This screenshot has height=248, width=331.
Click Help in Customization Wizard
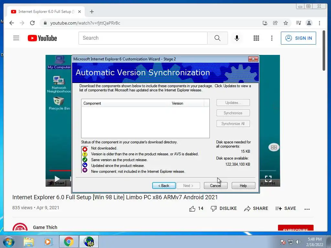[243, 186]
